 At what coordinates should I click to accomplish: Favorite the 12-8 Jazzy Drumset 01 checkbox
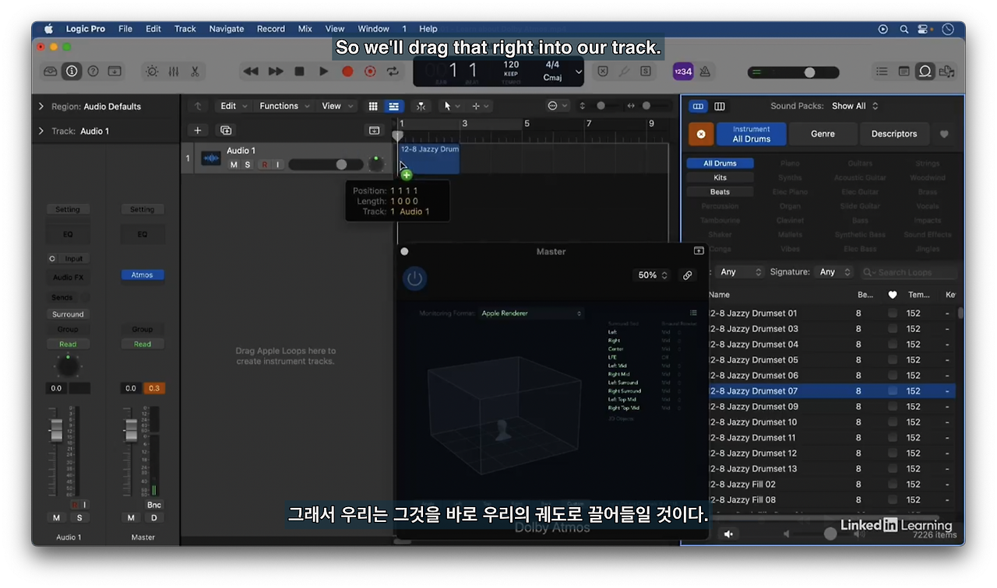click(x=893, y=313)
